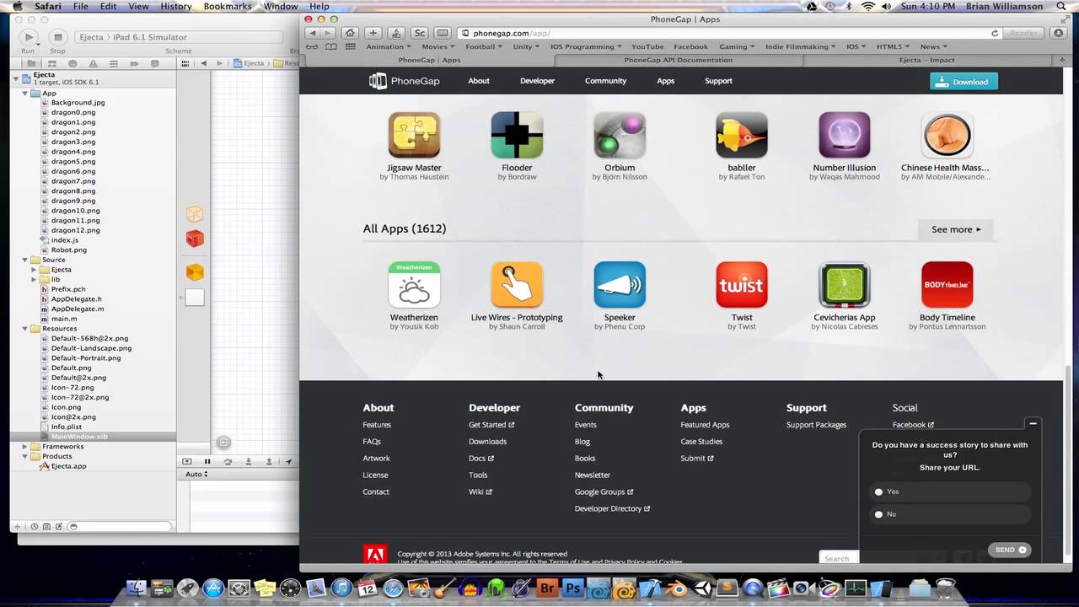Image resolution: width=1079 pixels, height=607 pixels.
Task: Open the Indie Filmmaking bookmarks dropdown
Action: (800, 46)
